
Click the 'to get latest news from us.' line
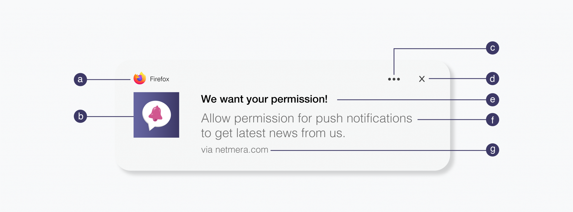[x=273, y=133]
